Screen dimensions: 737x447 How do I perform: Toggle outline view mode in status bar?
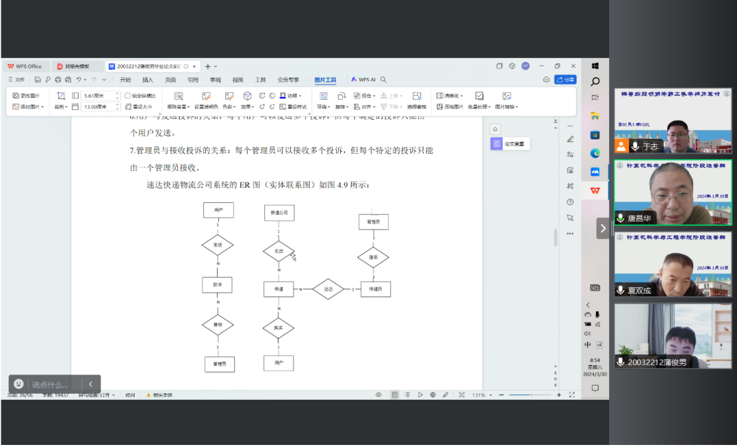[x=407, y=395]
